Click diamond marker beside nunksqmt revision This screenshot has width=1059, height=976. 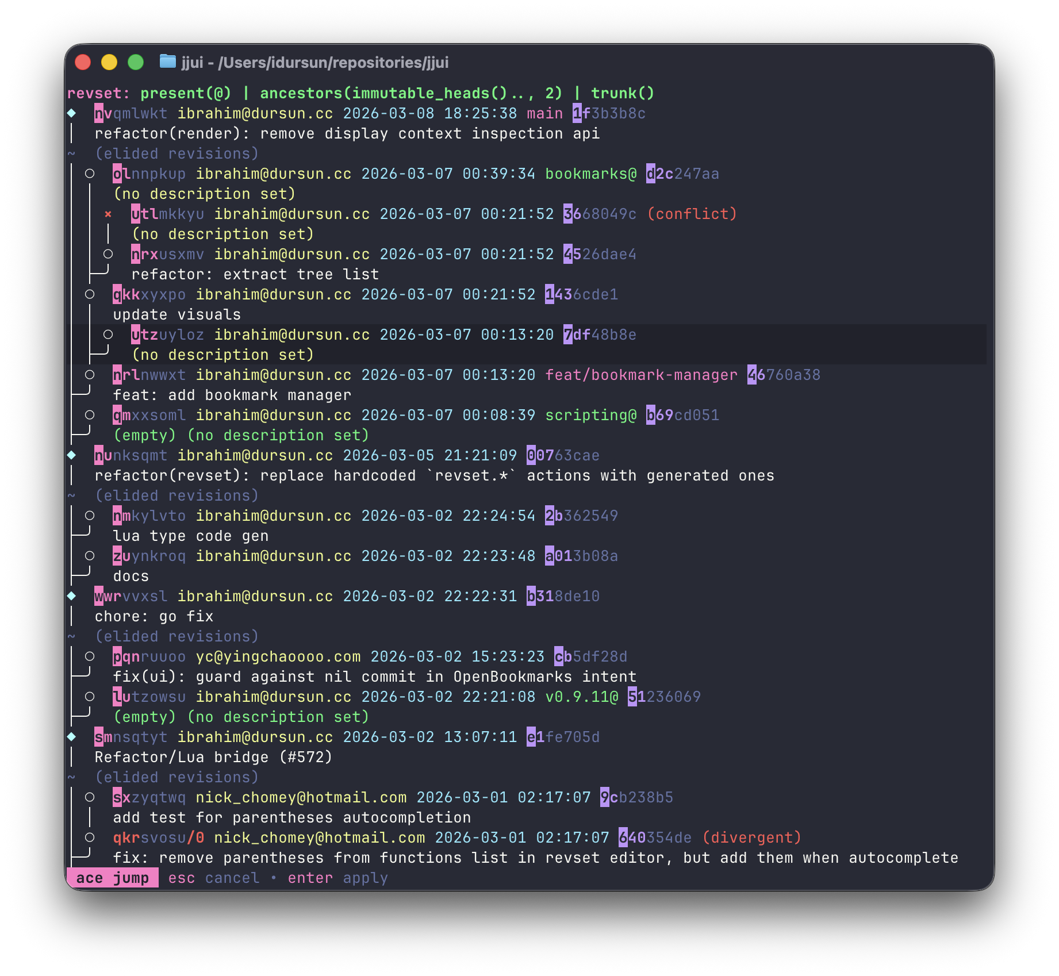(x=72, y=455)
